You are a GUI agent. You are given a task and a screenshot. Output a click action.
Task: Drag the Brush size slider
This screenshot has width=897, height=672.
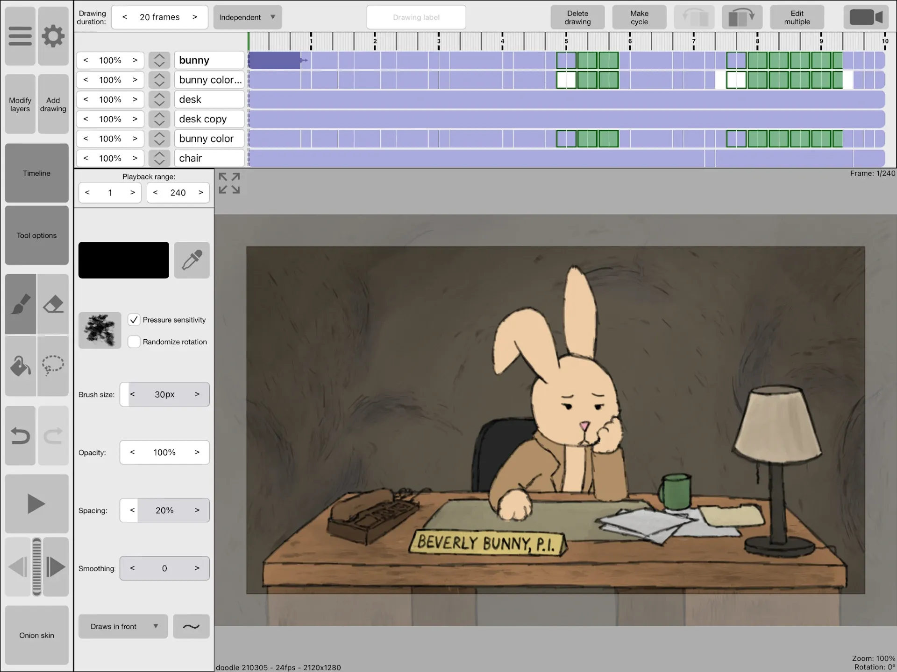165,395
